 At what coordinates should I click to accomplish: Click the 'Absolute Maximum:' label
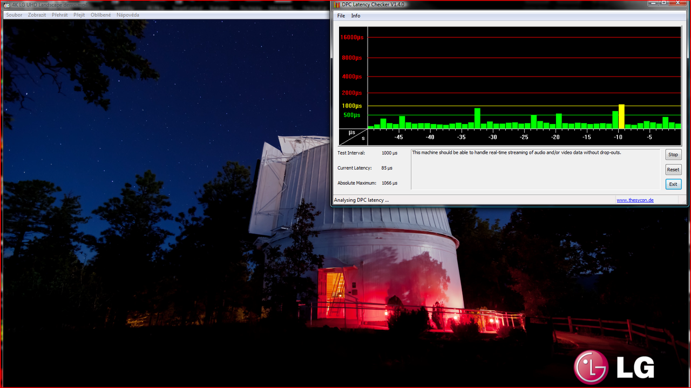click(357, 183)
